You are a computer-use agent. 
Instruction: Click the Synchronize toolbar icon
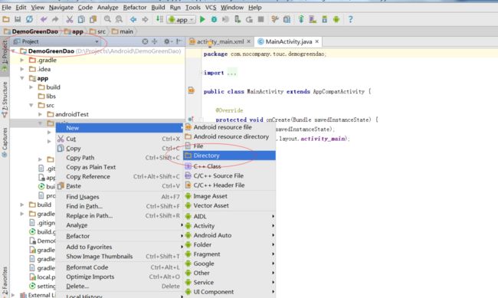click(29, 19)
